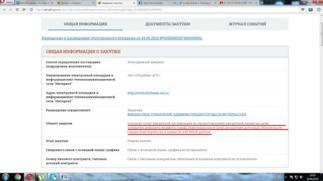Click the Заказчик text
323x181 pixels.
coord(135,110)
